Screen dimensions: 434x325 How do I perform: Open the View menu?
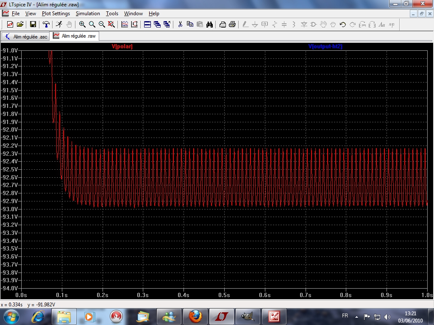31,13
